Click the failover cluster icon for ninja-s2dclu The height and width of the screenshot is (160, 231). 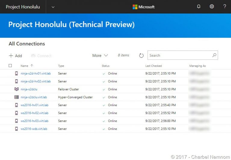[x=17, y=89]
